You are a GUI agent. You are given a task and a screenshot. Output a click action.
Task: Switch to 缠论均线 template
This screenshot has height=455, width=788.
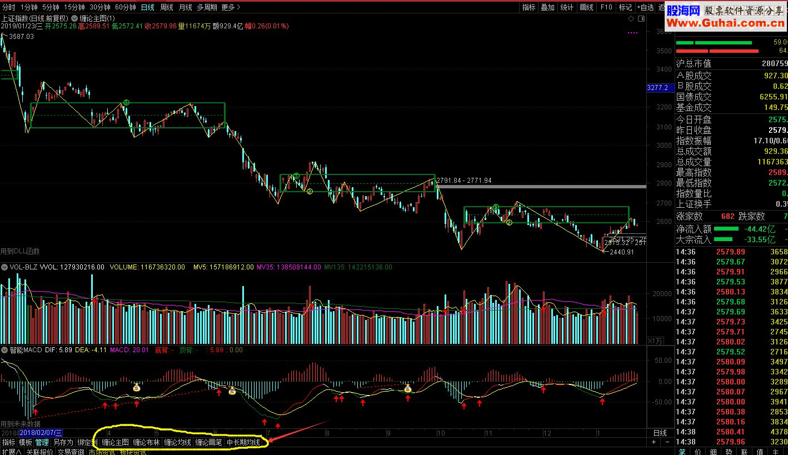pos(177,443)
